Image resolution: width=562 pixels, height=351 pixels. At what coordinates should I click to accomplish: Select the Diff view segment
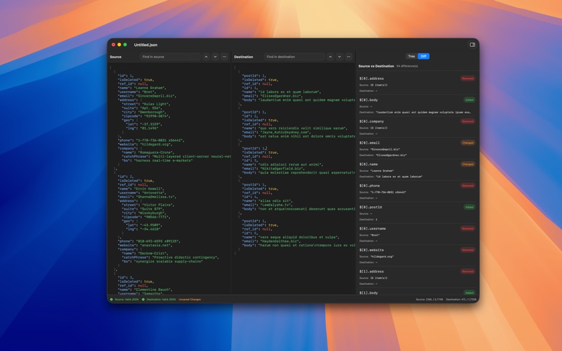pyautogui.click(x=424, y=56)
